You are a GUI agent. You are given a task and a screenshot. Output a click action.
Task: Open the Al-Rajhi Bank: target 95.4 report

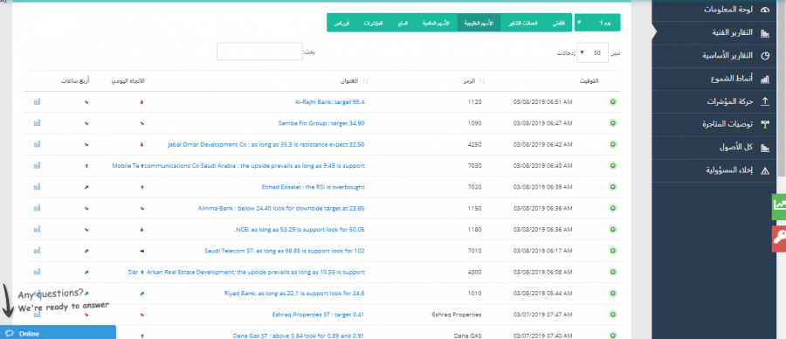[329, 102]
